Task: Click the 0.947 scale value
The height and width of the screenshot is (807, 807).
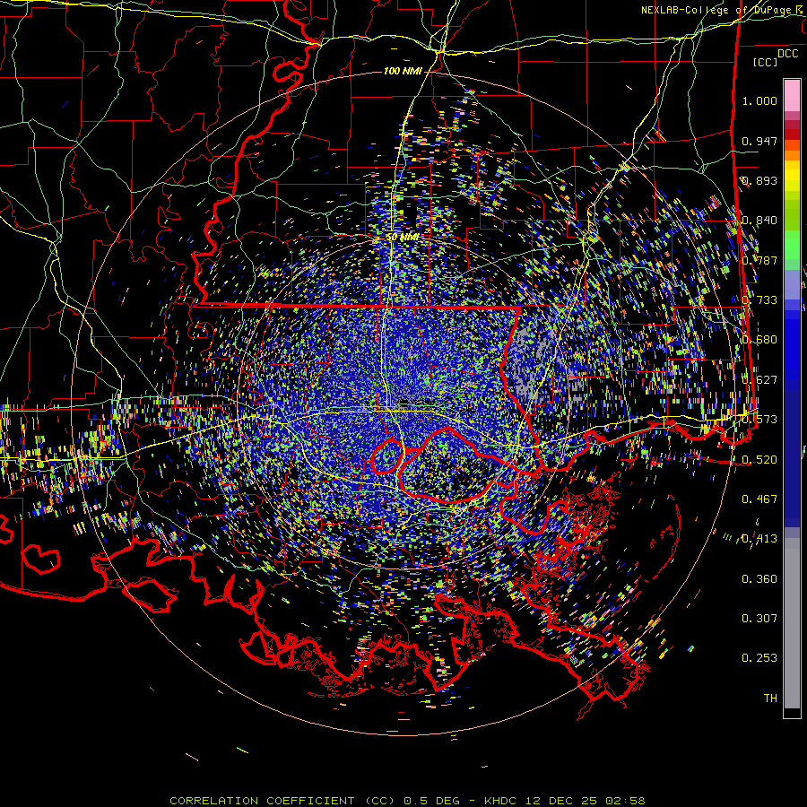Action: [x=759, y=141]
